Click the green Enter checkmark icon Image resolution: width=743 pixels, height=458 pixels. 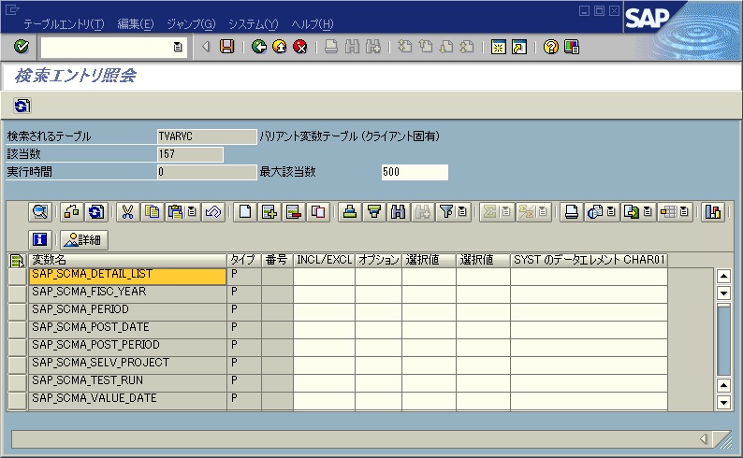(22, 47)
